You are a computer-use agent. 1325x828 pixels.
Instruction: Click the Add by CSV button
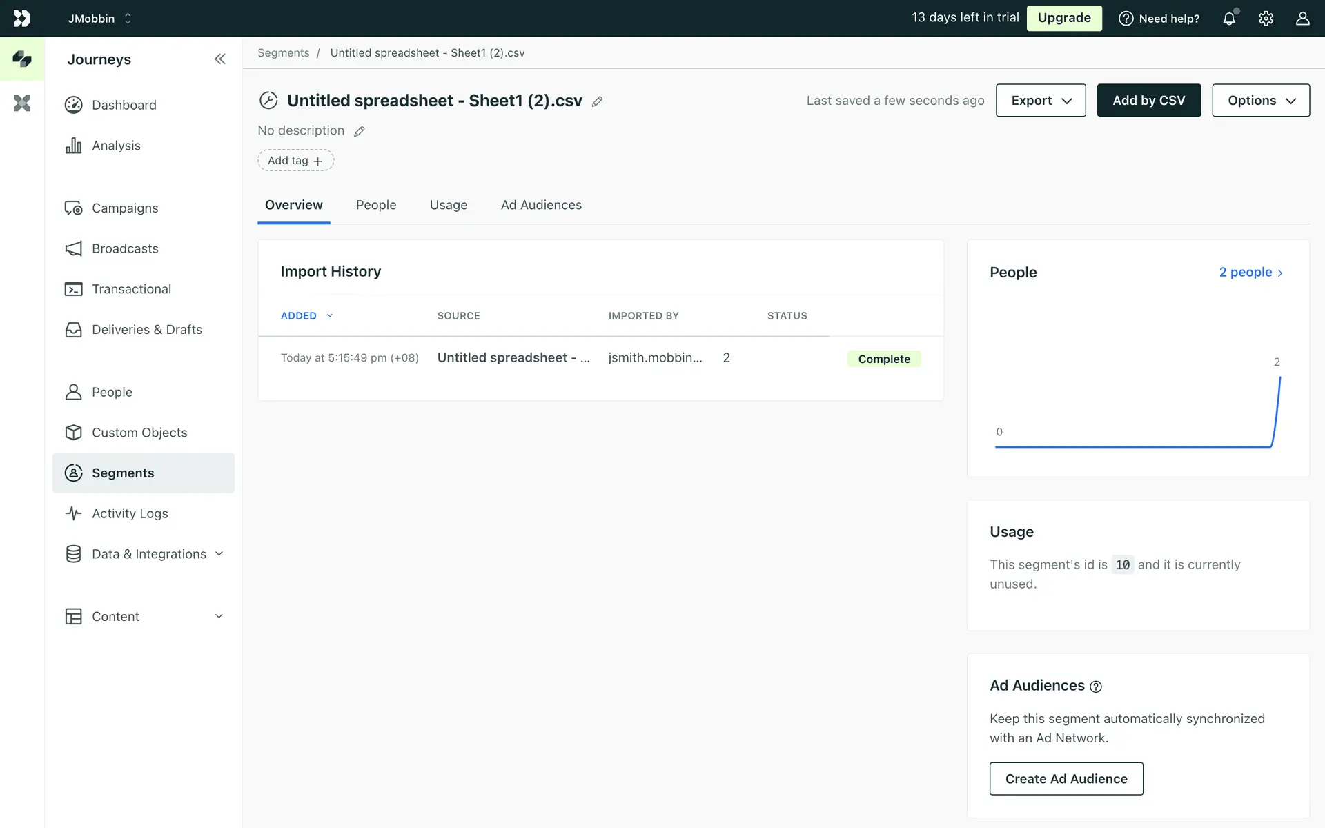[1148, 101]
